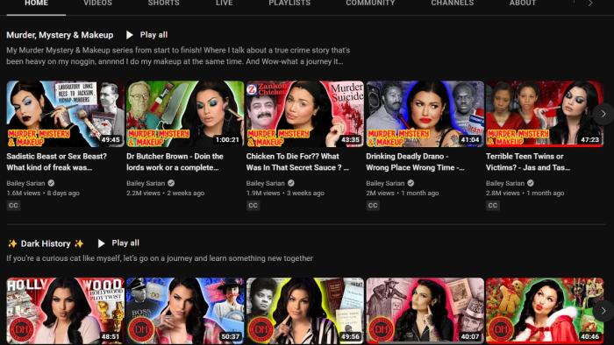
Task: Click verified checkmark beside Sadistic Beast channel name
Action: pyautogui.click(x=51, y=183)
